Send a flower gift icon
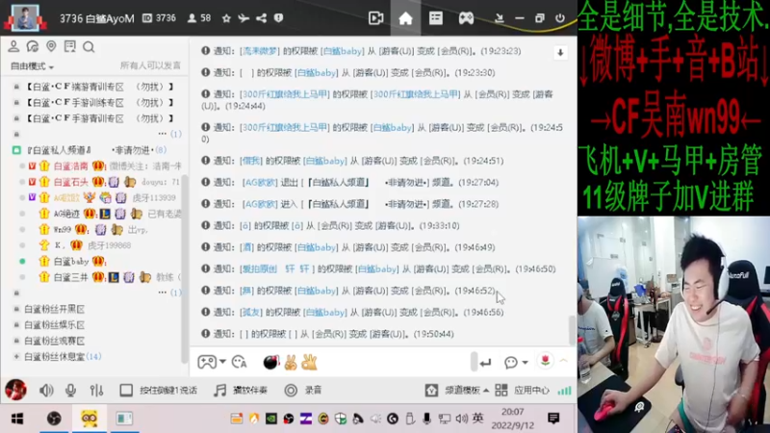 pos(545,362)
